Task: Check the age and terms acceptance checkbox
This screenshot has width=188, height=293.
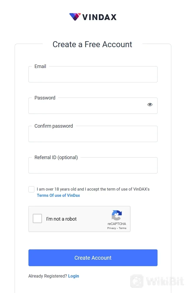Action: point(31,189)
